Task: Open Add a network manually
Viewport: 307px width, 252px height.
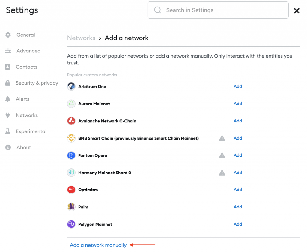Action: pyautogui.click(x=98, y=245)
